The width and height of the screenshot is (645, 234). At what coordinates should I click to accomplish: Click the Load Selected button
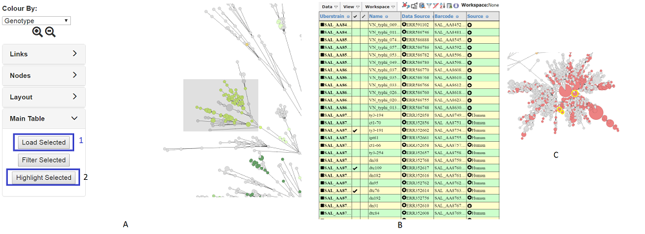(x=44, y=142)
